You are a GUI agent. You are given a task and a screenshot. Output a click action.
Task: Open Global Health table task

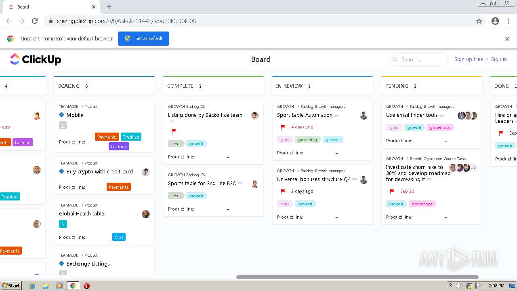coord(82,213)
